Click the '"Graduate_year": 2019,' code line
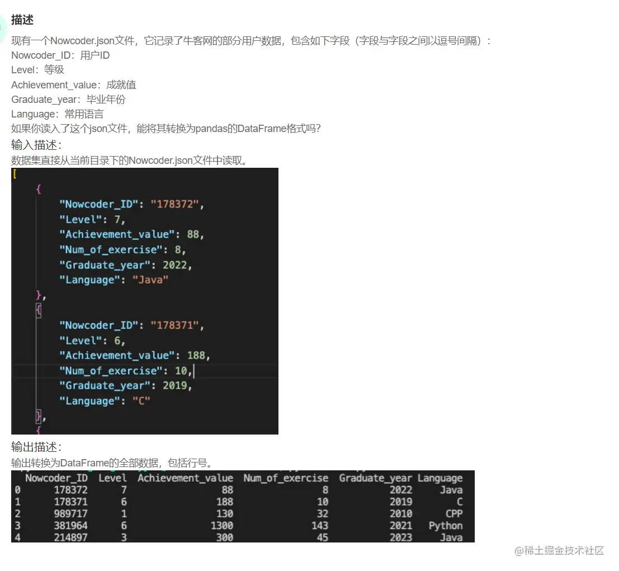 [x=126, y=386]
